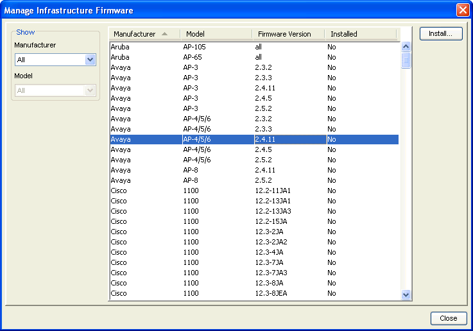Click the vertical scrollbar thumb
The image size is (473, 331).
coord(406,60)
